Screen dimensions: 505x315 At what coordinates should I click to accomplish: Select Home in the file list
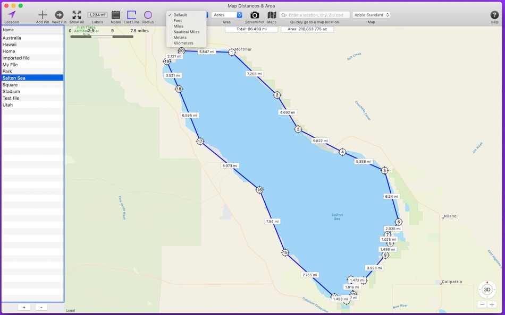click(32, 51)
